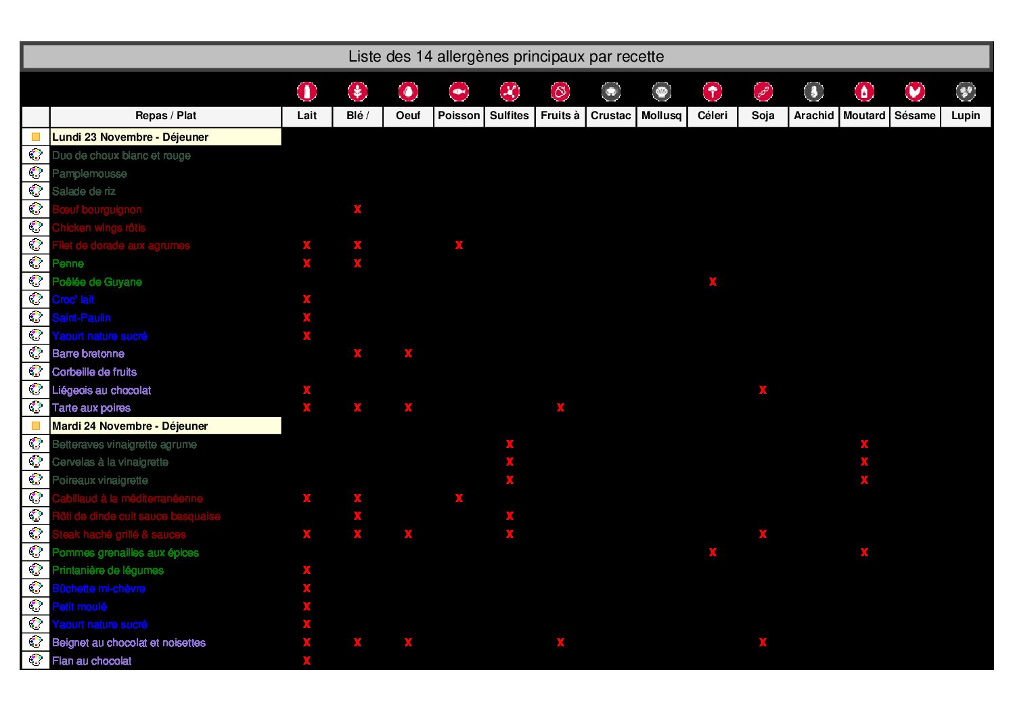The height and width of the screenshot is (716, 1013).
Task: Click the 'Céleri' column header
Action: pyautogui.click(x=713, y=116)
